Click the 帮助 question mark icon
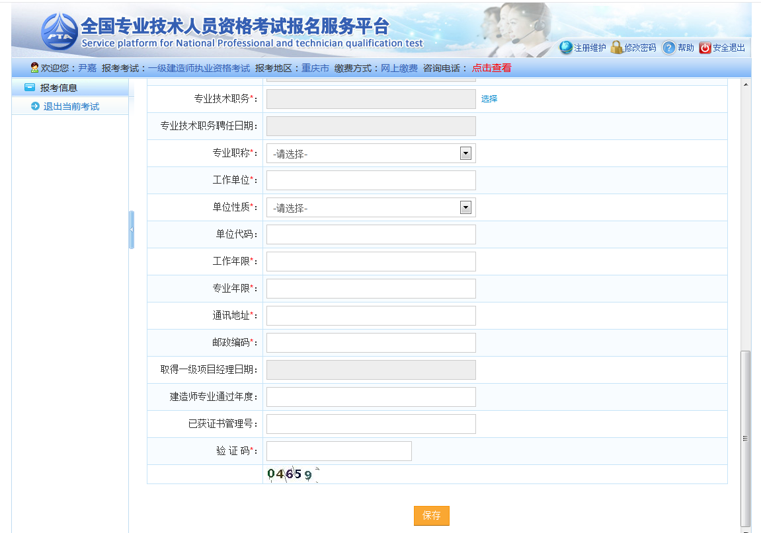Screen dimensions: 761x533 point(668,48)
